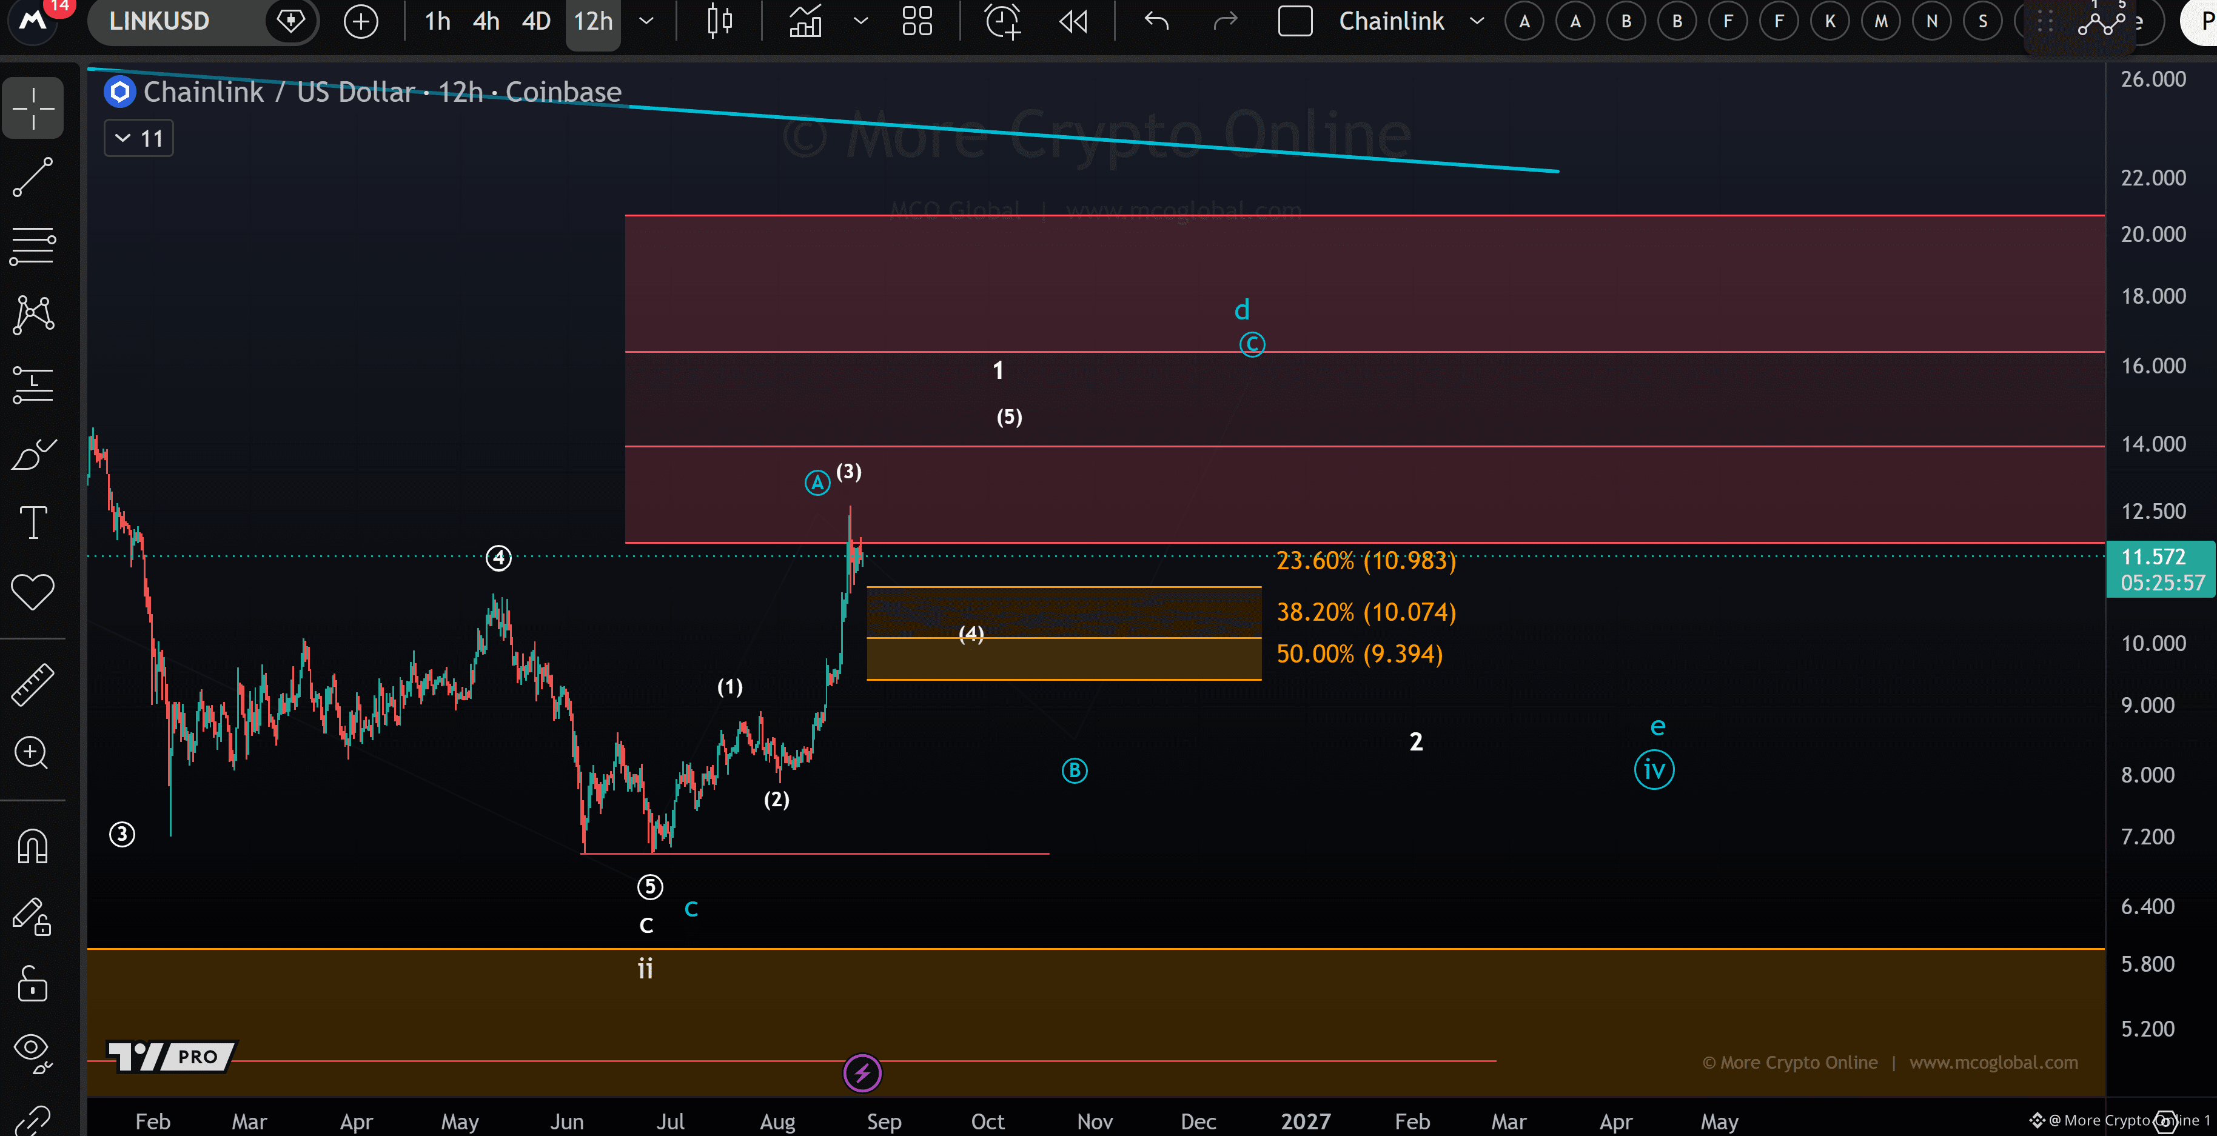Screen dimensions: 2217x1136
Task: Click the Sep label on time axis
Action: 884,1121
